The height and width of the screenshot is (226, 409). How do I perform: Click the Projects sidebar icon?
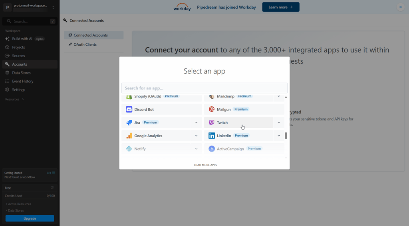click(x=7, y=47)
